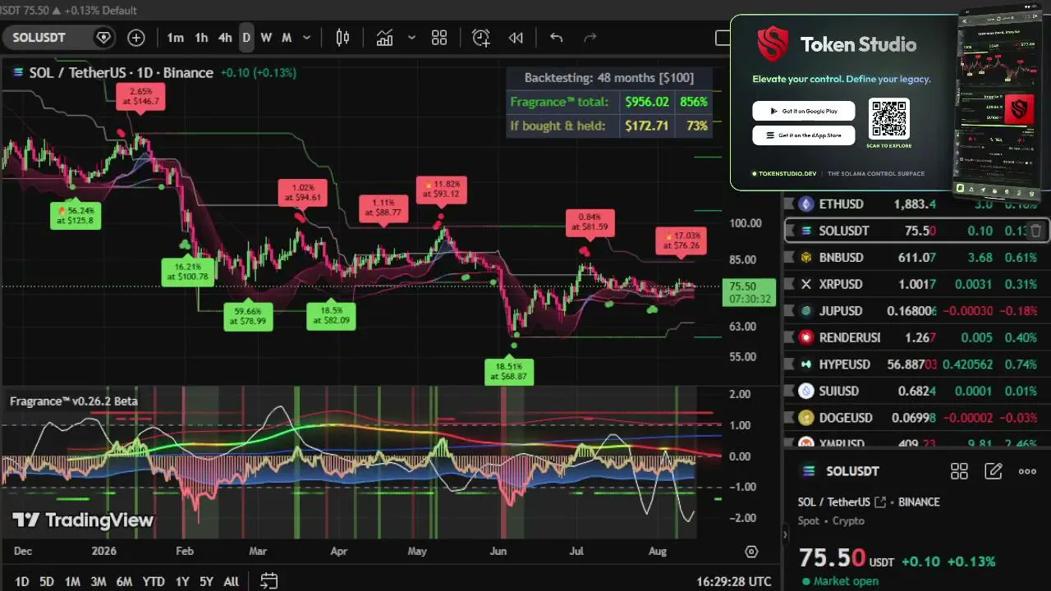Select the 5Y date range
Viewport: 1051px width, 591px height.
coord(206,582)
